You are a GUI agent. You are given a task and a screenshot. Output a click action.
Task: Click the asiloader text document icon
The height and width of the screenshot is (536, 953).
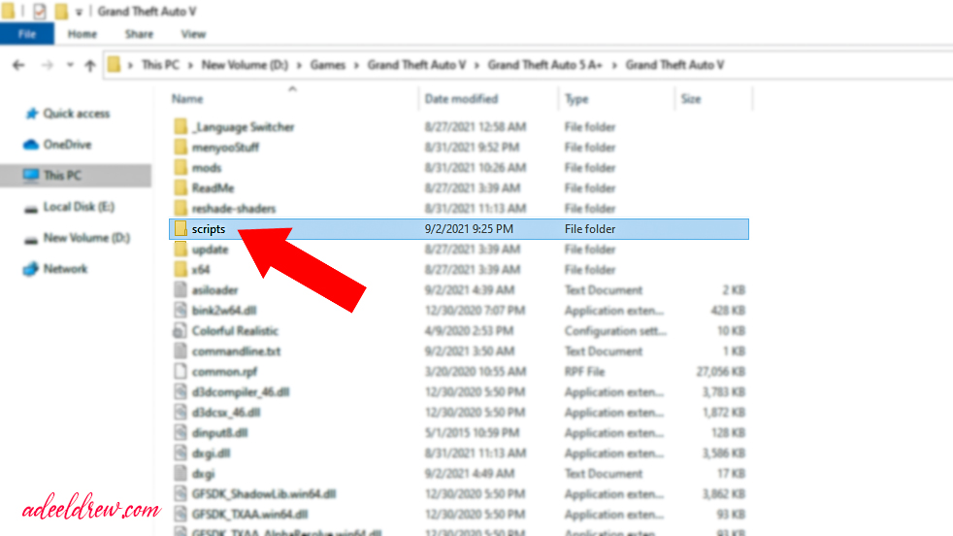tap(180, 289)
